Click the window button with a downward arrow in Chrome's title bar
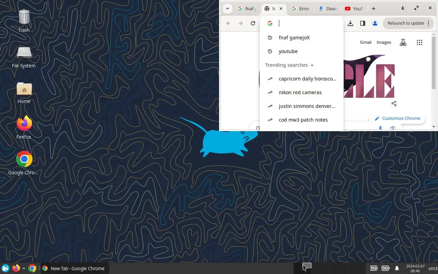The height and width of the screenshot is (274, 438). click(x=403, y=8)
